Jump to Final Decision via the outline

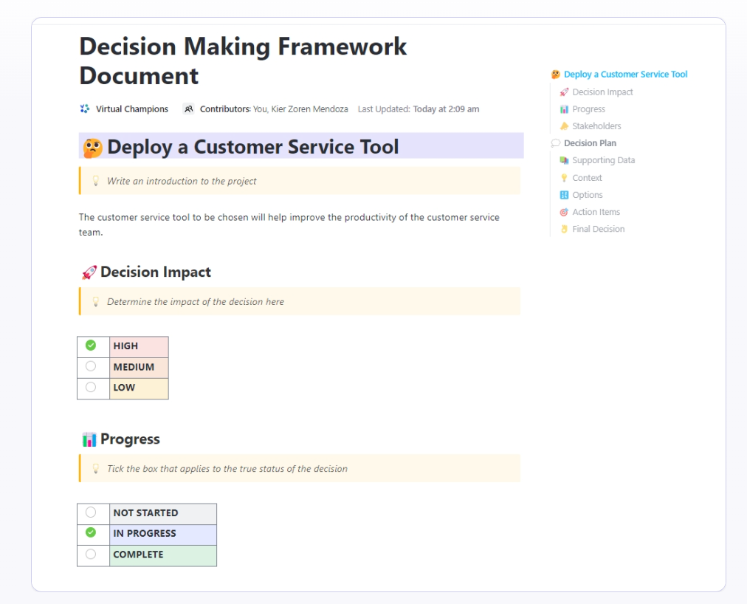[x=597, y=229]
